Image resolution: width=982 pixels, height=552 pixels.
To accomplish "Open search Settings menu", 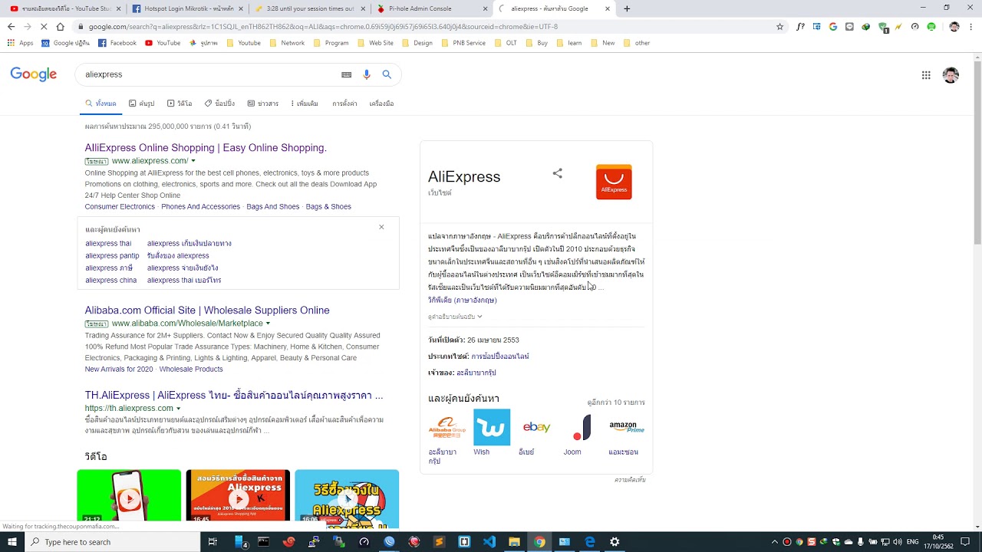I will pos(344,103).
